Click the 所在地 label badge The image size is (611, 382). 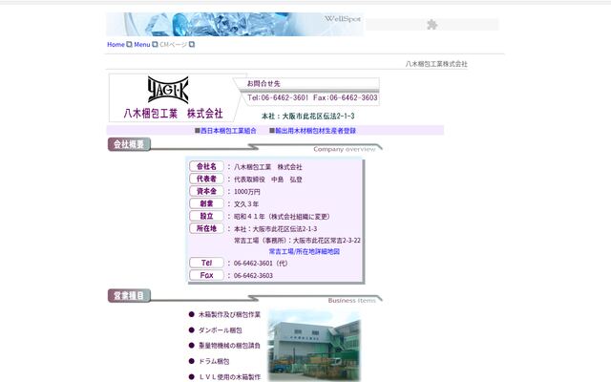click(x=206, y=228)
